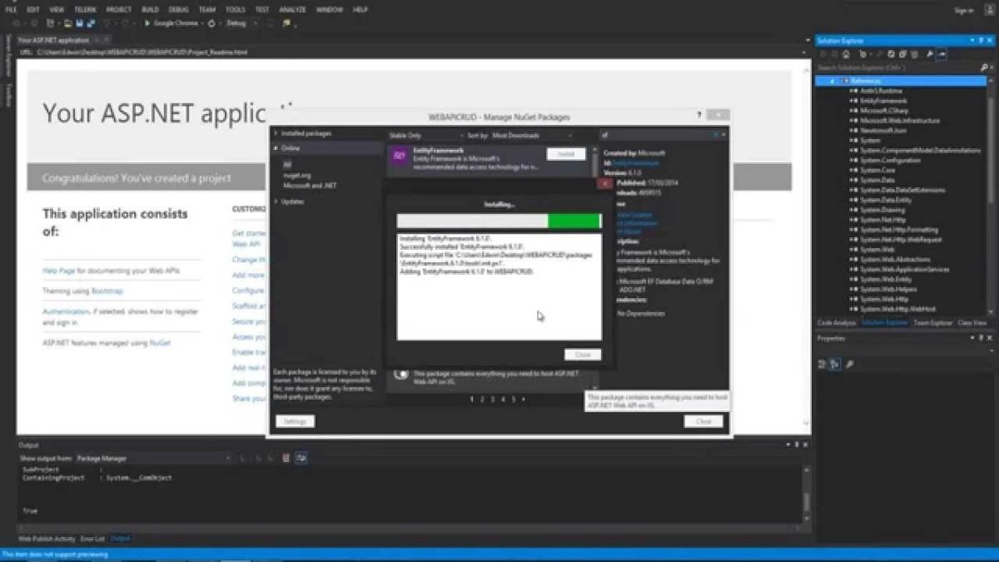Select the Newtonsoft.Json reference
The height and width of the screenshot is (562, 999).
pyautogui.click(x=884, y=131)
